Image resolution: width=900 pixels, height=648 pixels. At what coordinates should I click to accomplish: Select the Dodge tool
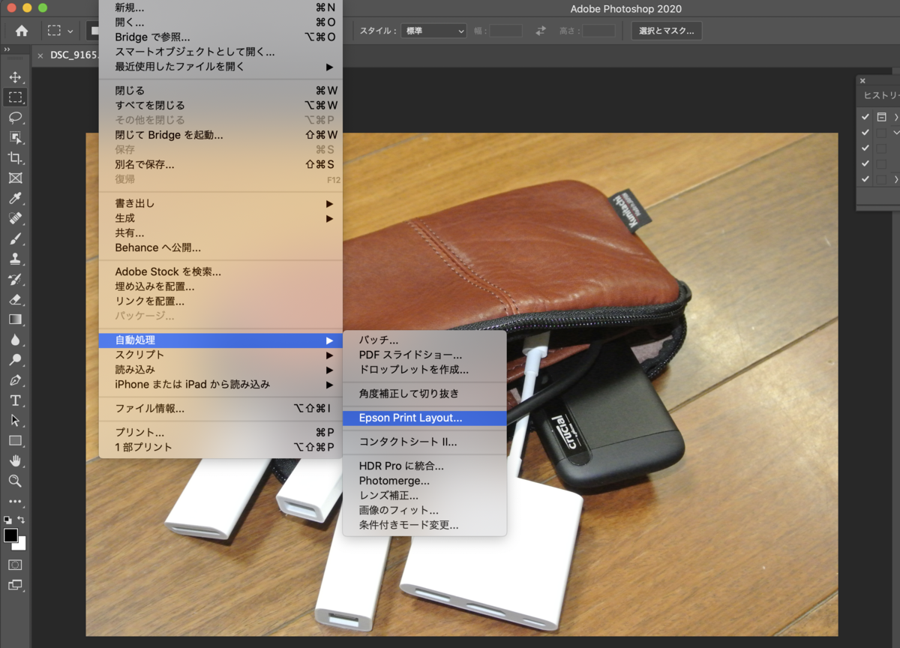click(x=15, y=360)
